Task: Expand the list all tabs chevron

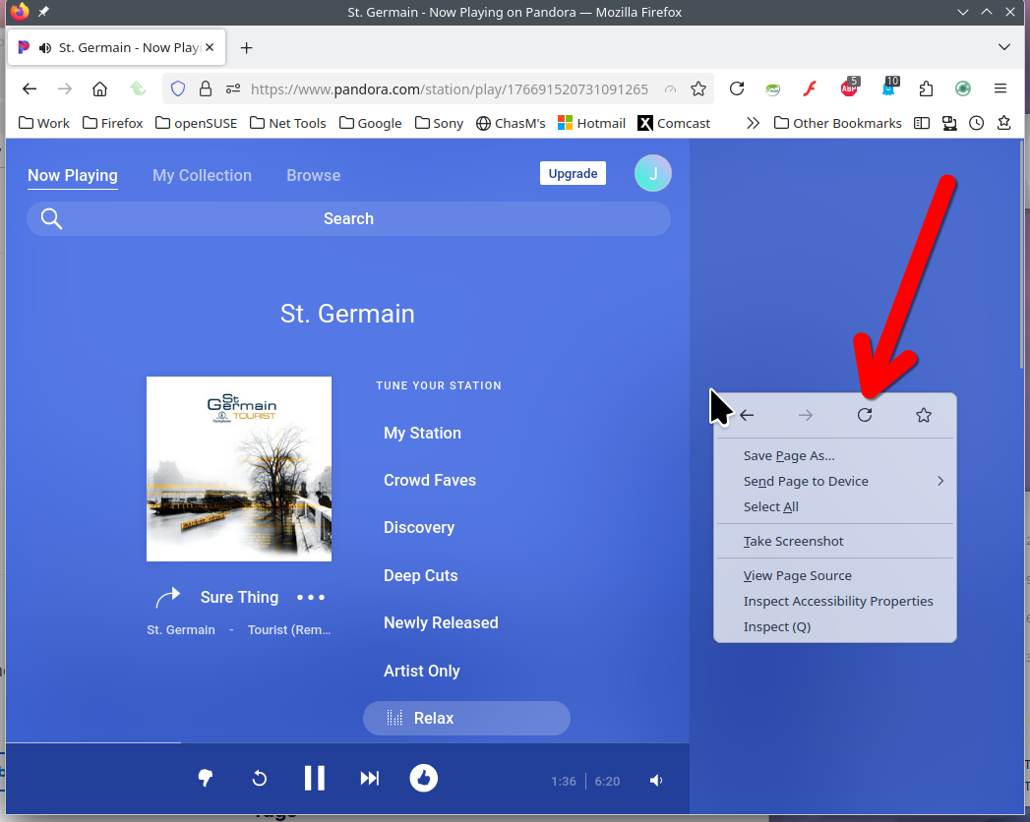Action: coord(1003,47)
